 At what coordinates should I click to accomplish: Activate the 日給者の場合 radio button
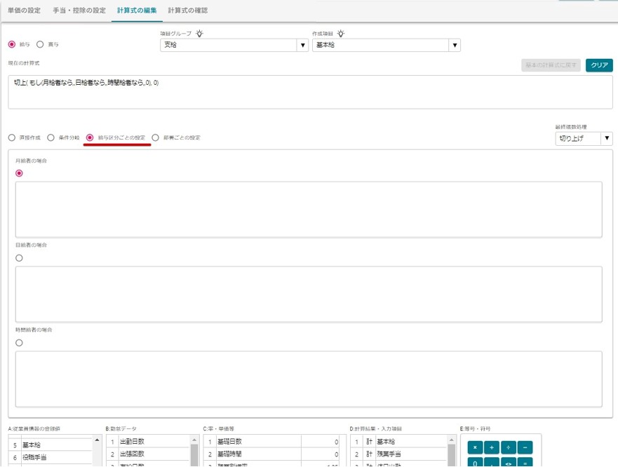point(19,258)
